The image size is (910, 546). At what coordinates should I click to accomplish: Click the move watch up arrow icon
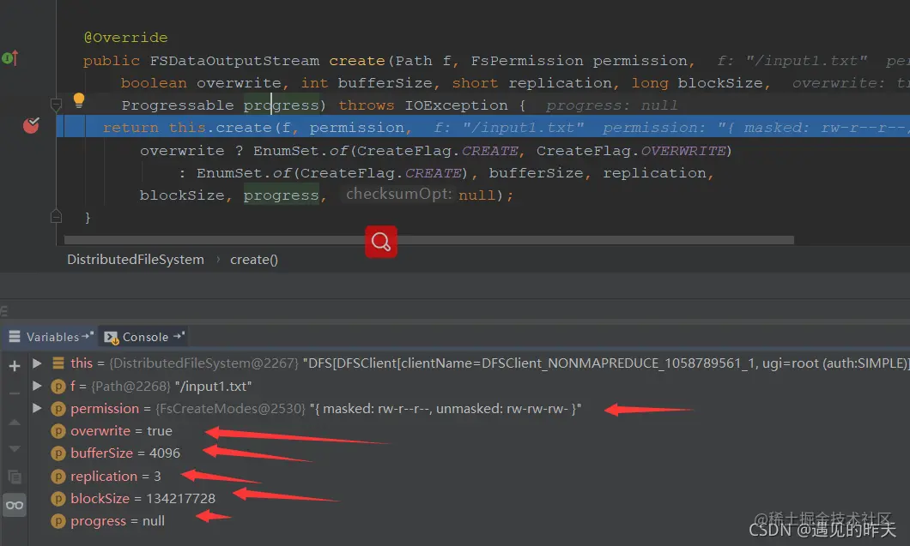[15, 423]
